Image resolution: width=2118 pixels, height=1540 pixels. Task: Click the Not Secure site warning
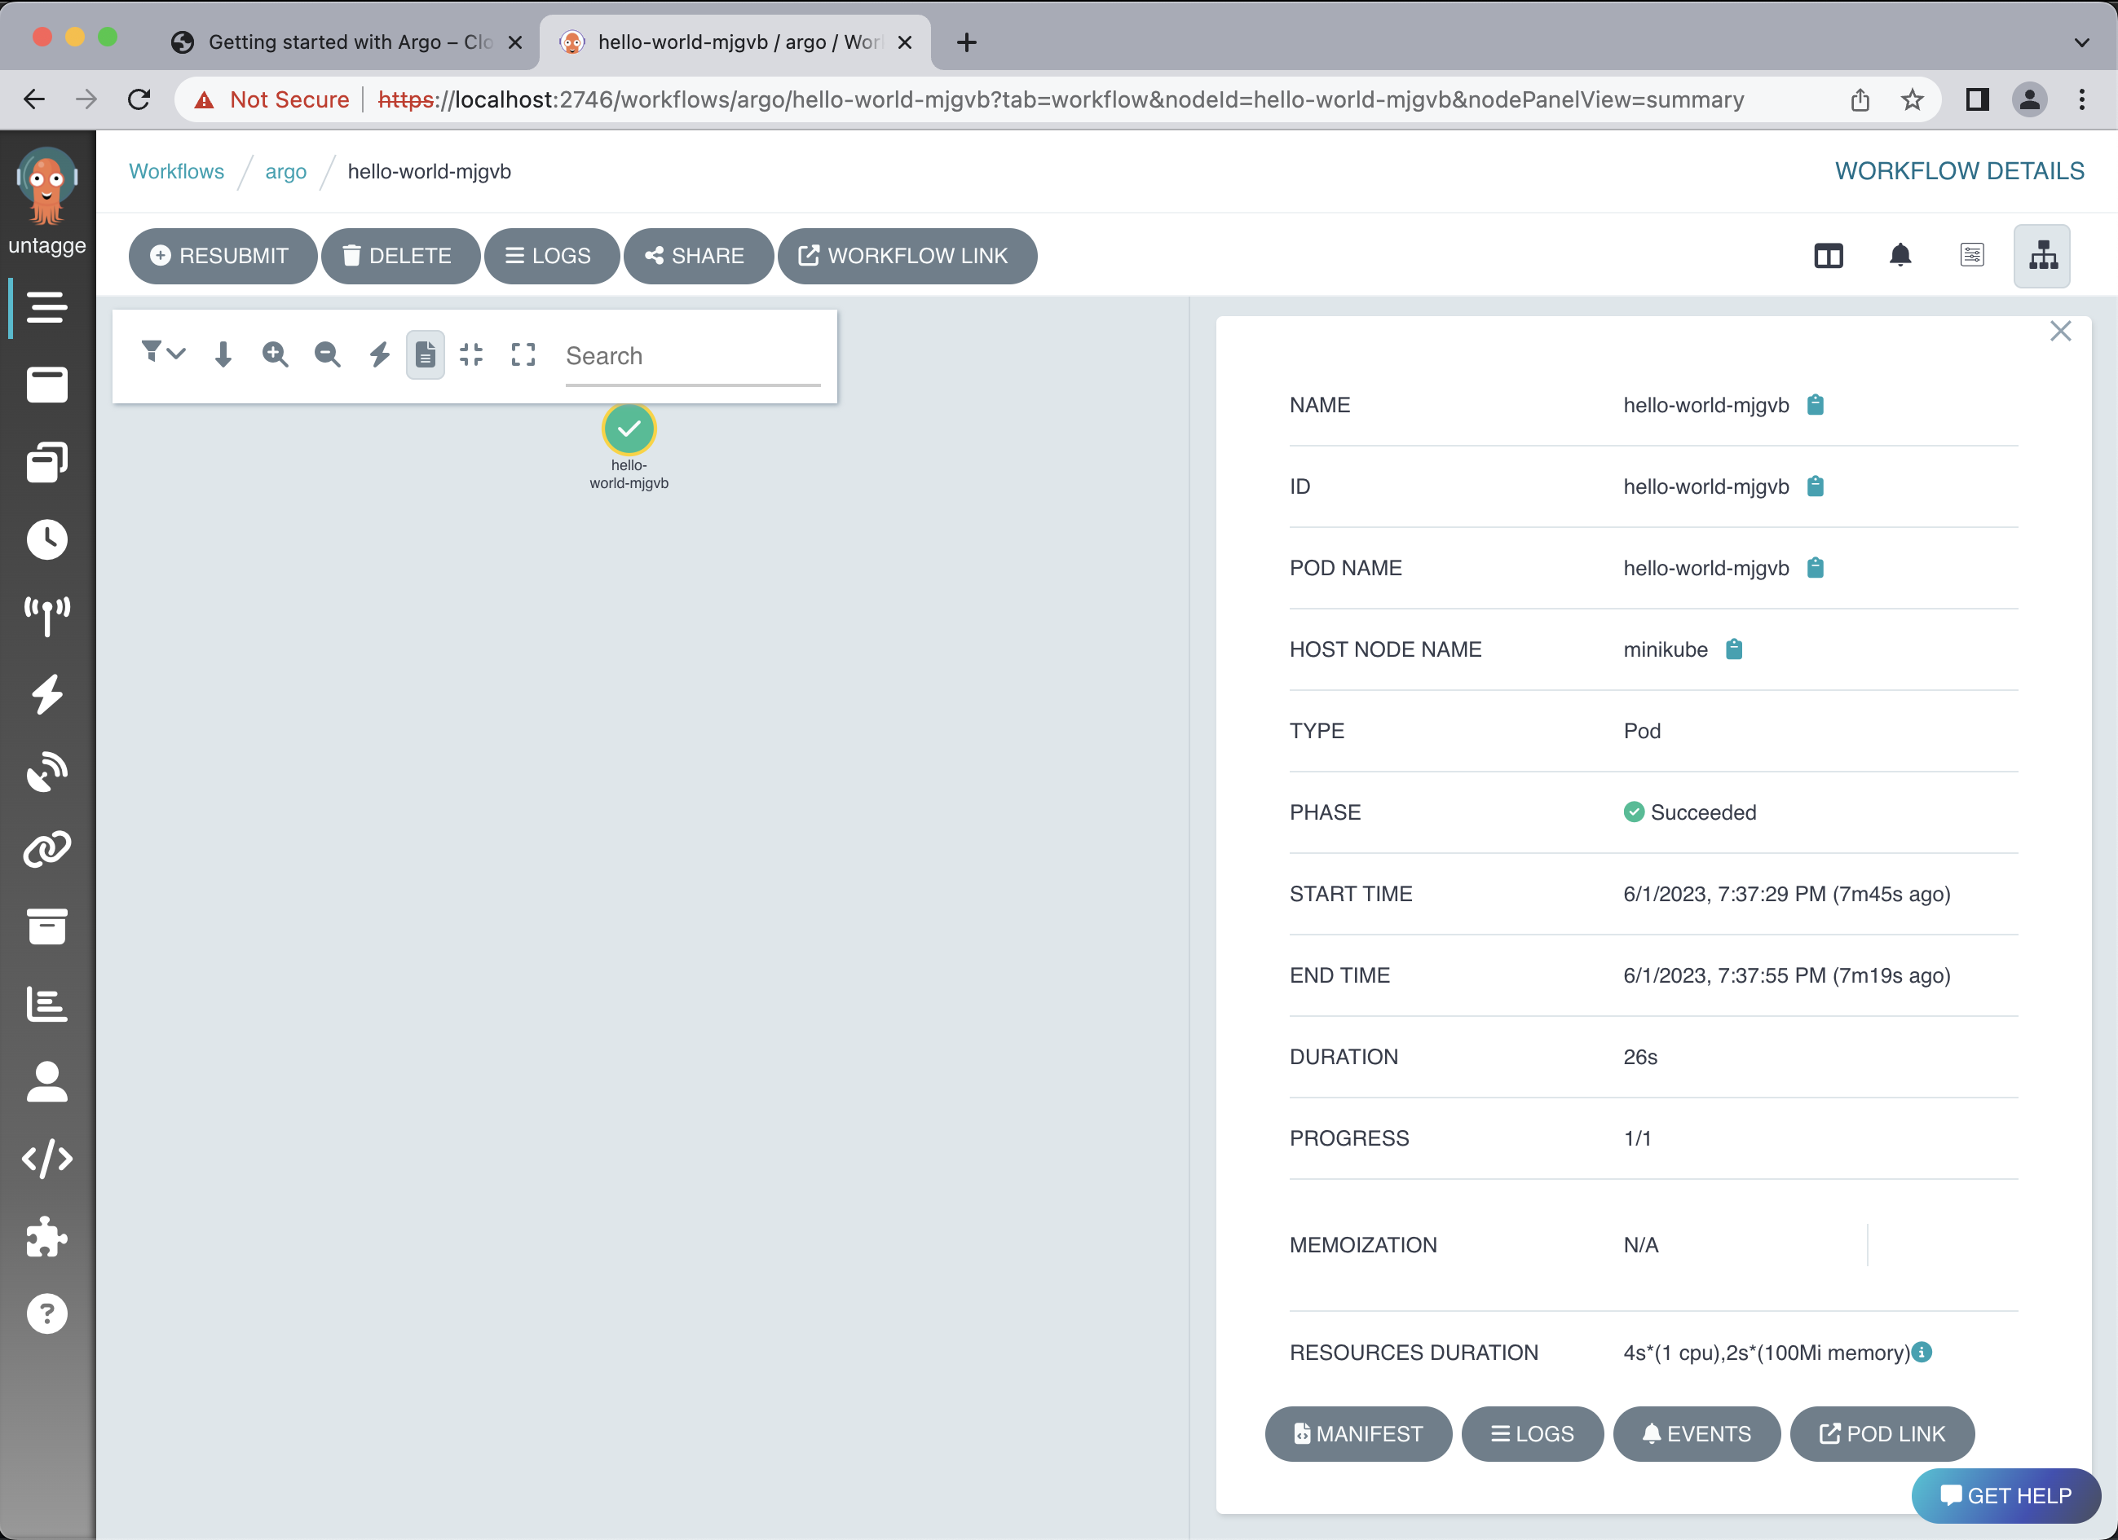coord(271,99)
